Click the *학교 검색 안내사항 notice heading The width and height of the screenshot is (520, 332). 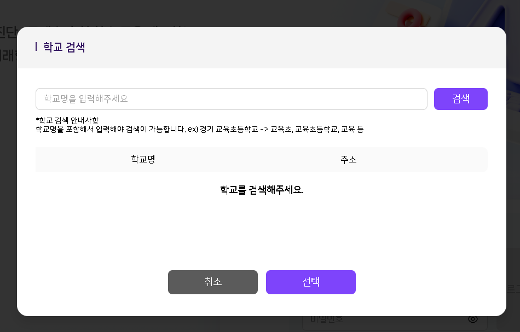click(x=67, y=120)
